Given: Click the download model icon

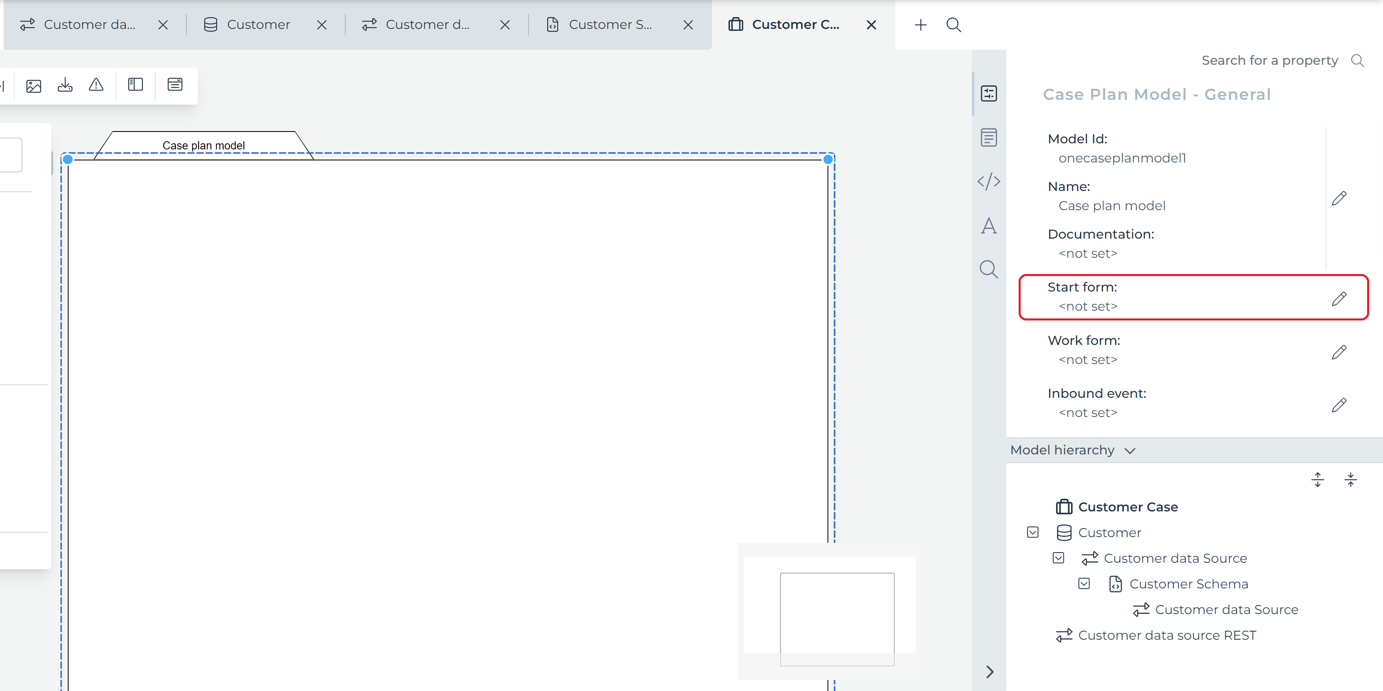Looking at the screenshot, I should [x=64, y=85].
